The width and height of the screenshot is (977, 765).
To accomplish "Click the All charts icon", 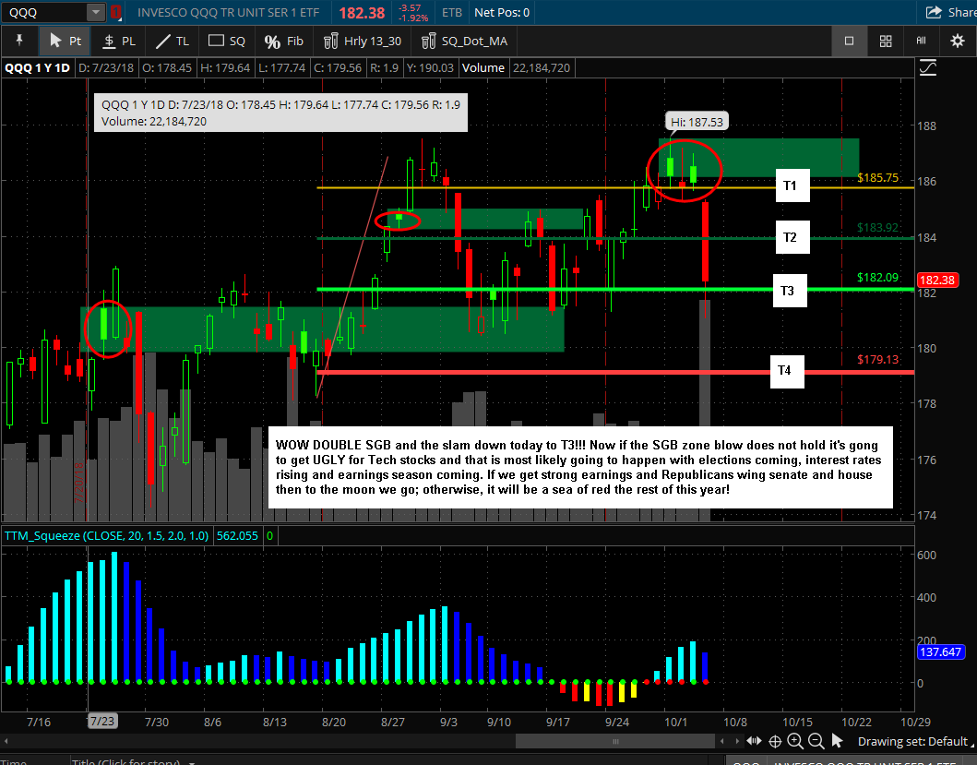I will [x=921, y=41].
